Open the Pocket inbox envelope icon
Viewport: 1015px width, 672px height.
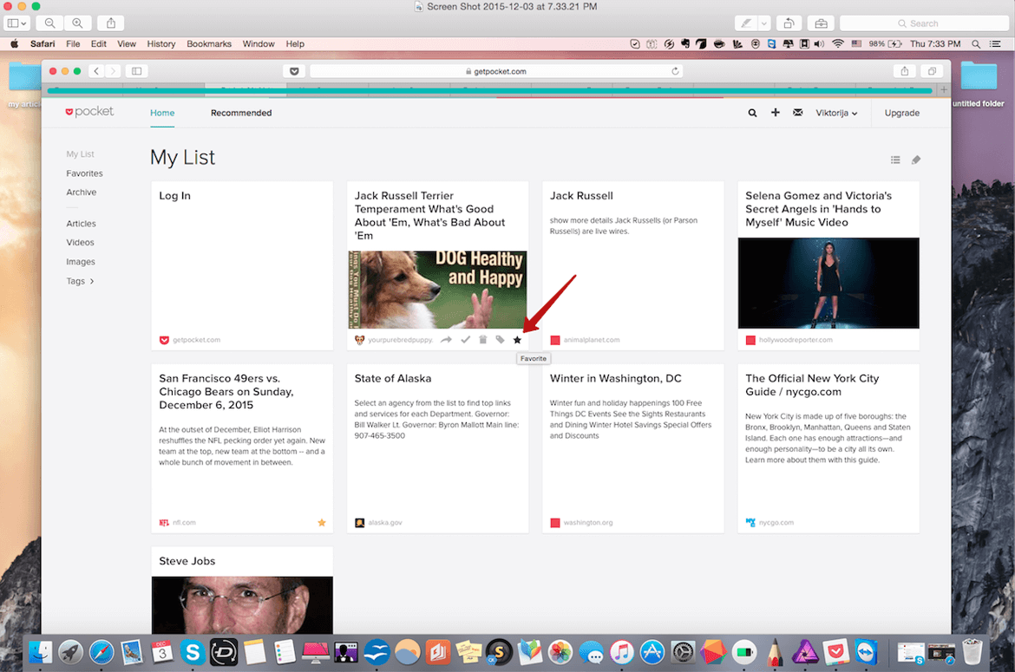tap(797, 113)
